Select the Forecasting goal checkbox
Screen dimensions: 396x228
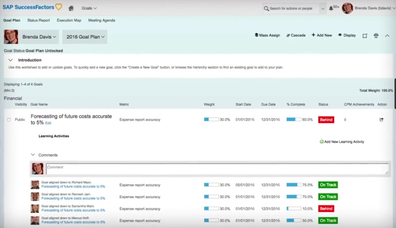[9, 120]
